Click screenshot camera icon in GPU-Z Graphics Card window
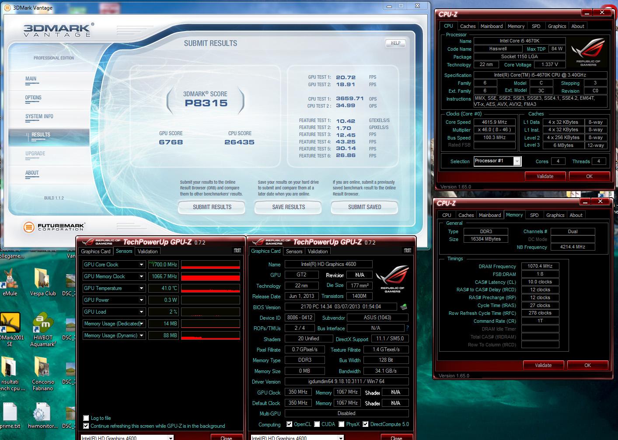Image resolution: width=618 pixels, height=440 pixels. point(407,251)
